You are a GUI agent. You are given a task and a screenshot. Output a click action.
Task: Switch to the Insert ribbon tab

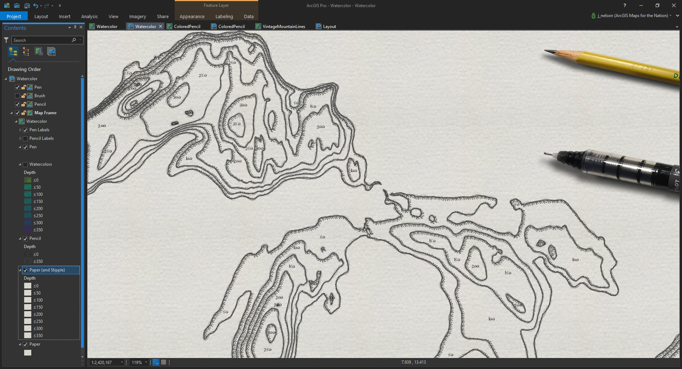point(65,16)
